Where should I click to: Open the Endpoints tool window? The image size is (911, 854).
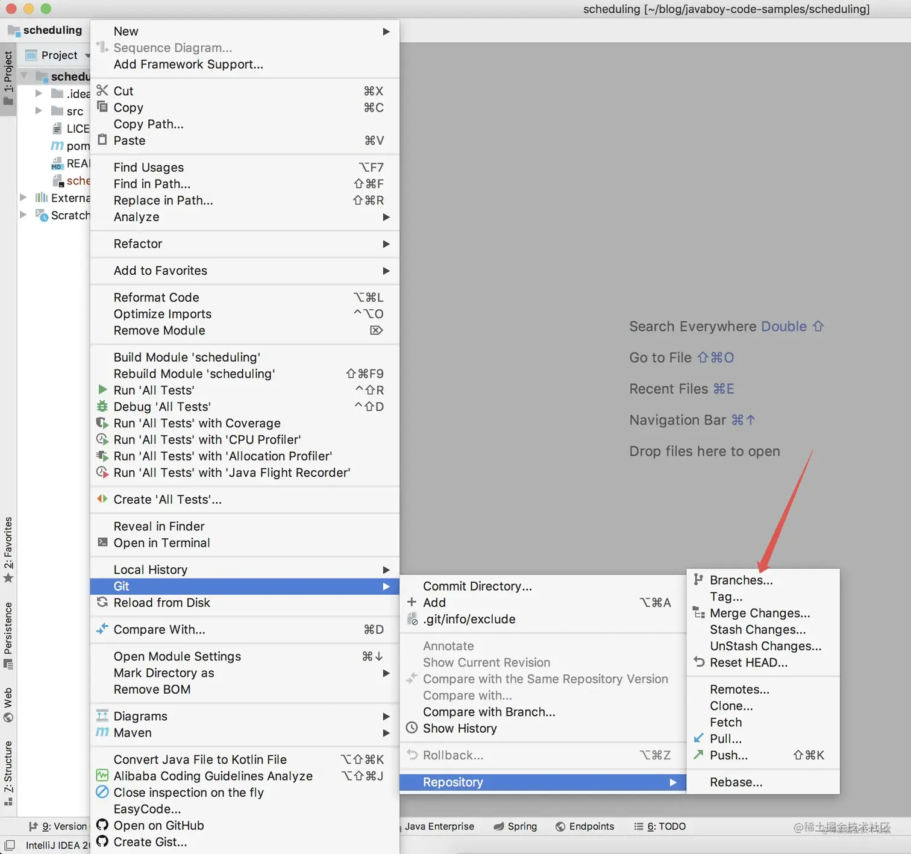click(x=584, y=826)
